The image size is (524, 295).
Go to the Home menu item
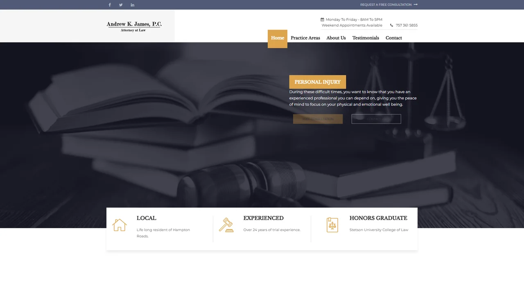(x=278, y=38)
